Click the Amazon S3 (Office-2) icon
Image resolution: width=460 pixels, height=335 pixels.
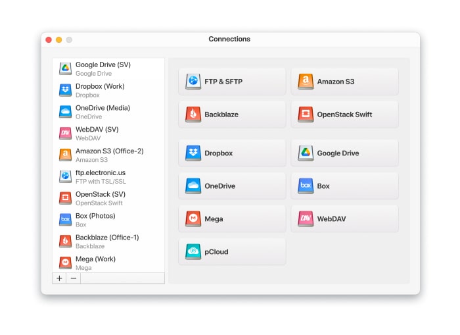click(65, 155)
